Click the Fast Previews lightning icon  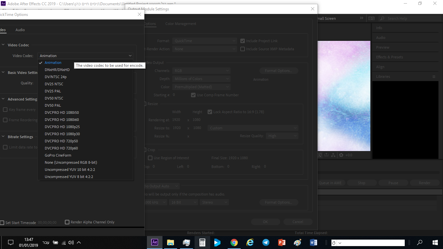click(x=319, y=155)
